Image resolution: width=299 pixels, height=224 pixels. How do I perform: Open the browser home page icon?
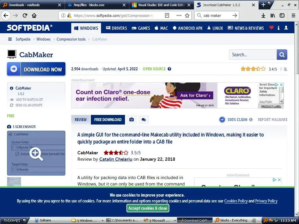pos(34,15)
